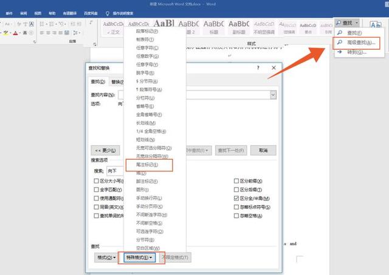Apply red font color
389x275 pixels.
point(15,33)
